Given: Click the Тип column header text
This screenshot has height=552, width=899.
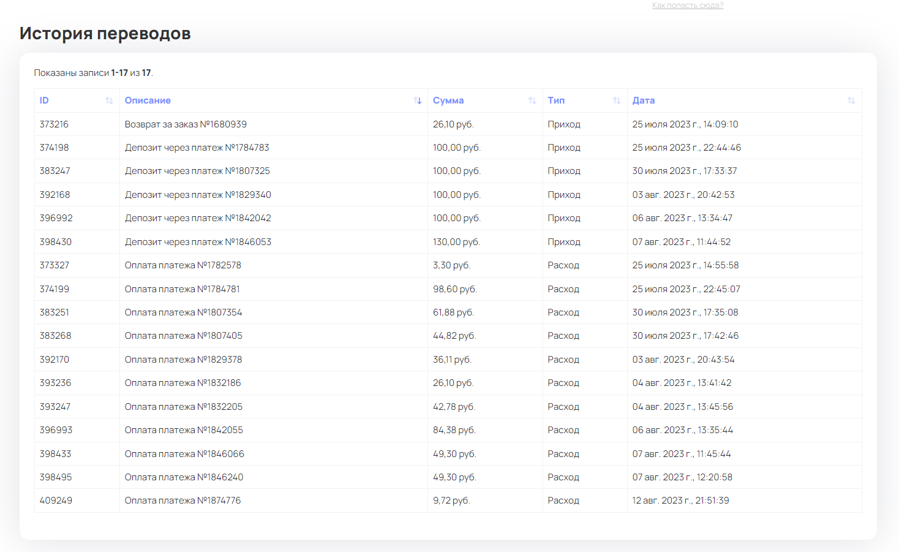Looking at the screenshot, I should point(556,100).
